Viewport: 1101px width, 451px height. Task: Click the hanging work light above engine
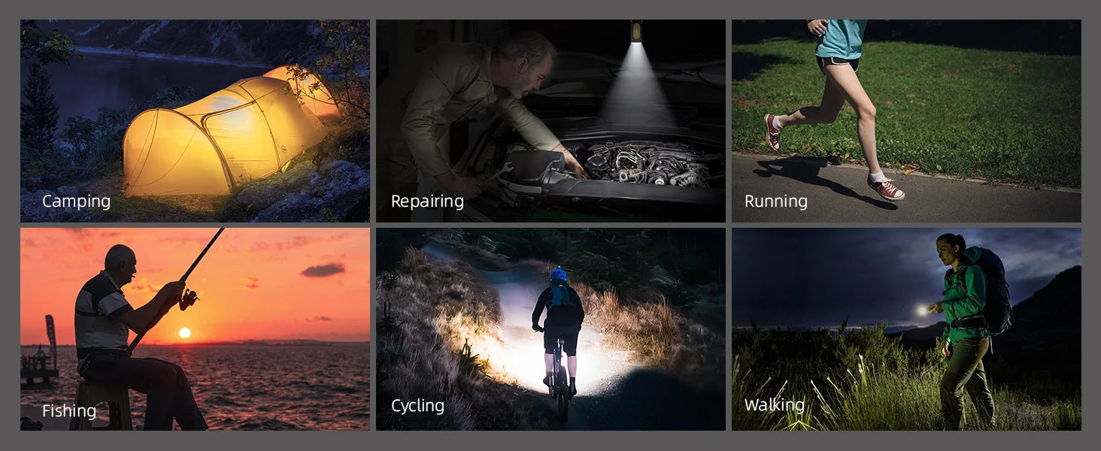(636, 31)
